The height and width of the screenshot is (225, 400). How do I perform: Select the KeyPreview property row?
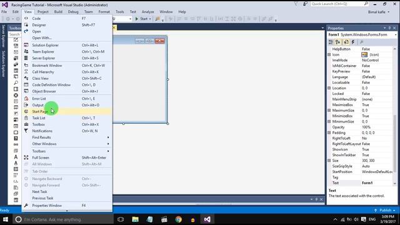click(x=360, y=71)
